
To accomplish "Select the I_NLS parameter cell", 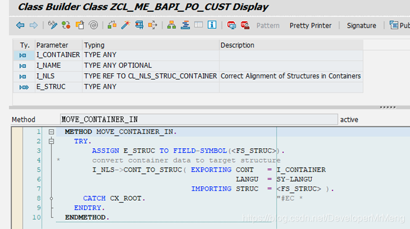I will click(59, 76).
